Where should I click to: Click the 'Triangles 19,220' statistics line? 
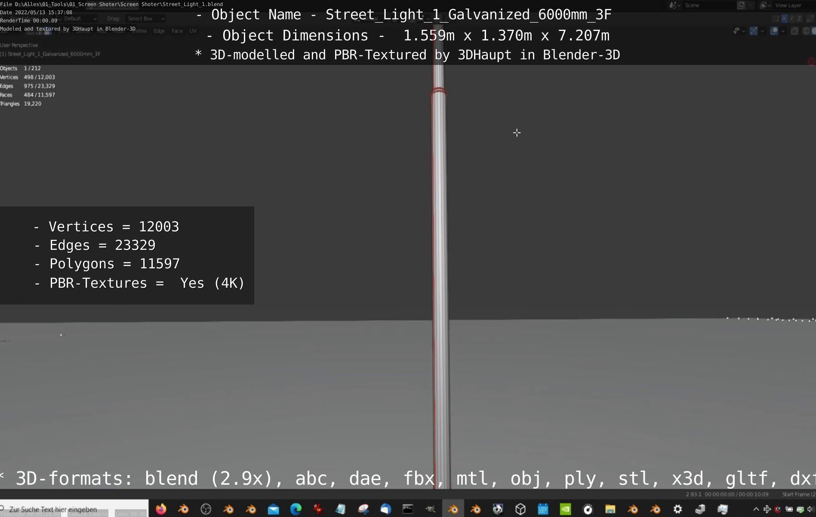(x=21, y=104)
